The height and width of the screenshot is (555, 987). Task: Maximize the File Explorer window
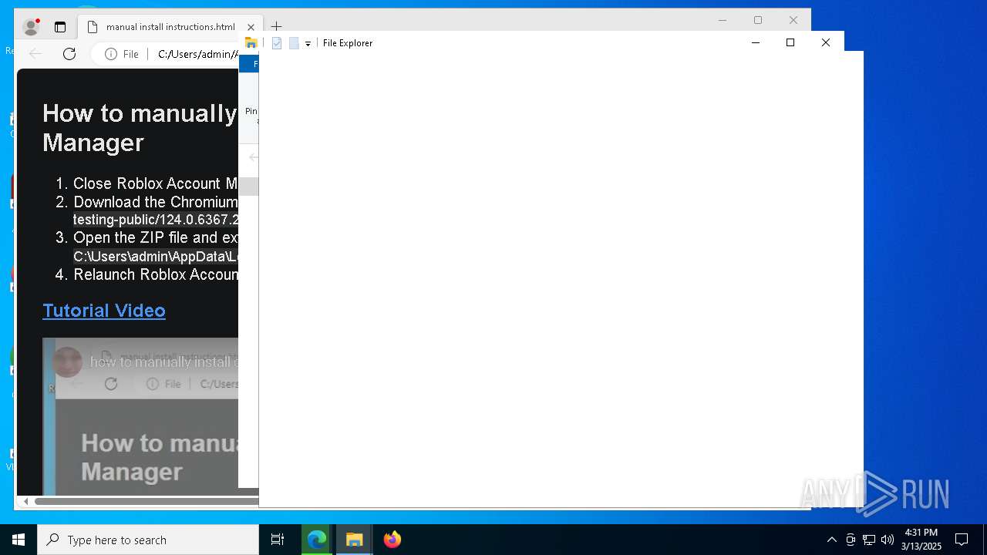point(790,42)
